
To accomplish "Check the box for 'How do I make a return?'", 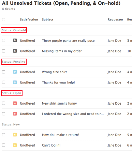I will pos(3,135).
